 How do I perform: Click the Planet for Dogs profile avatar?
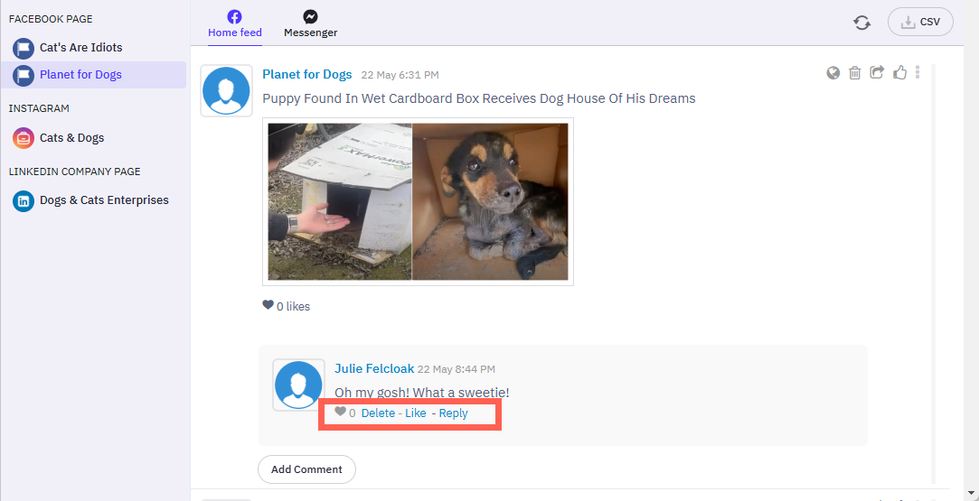[x=226, y=90]
